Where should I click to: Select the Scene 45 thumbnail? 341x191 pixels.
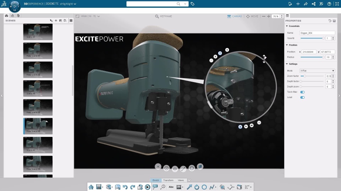(x=38, y=32)
